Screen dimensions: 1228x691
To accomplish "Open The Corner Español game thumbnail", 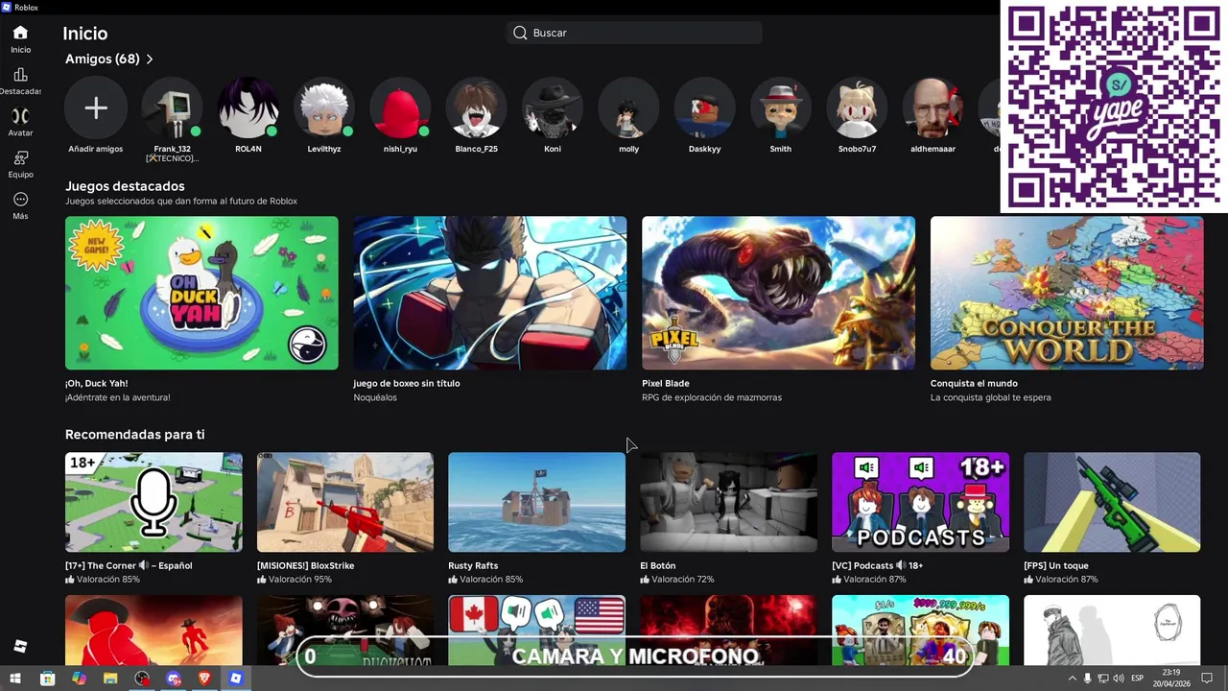I will (153, 502).
